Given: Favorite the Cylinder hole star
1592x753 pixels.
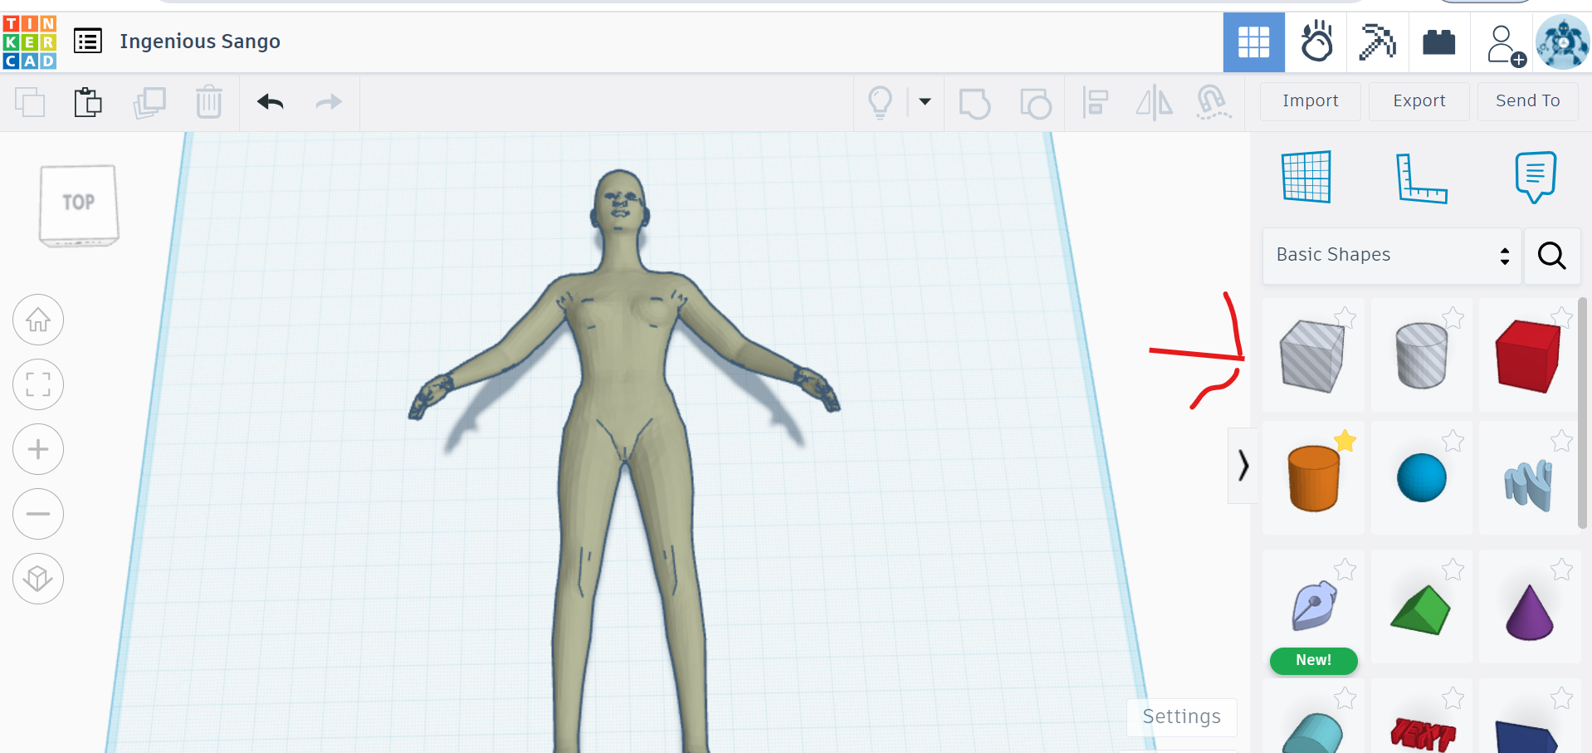Looking at the screenshot, I should (x=1453, y=317).
